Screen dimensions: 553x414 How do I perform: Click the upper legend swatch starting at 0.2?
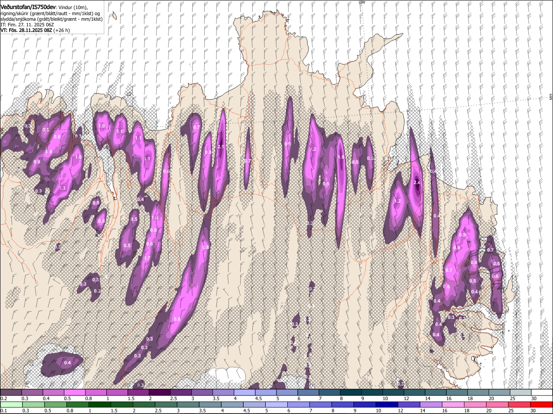[x=11, y=392]
